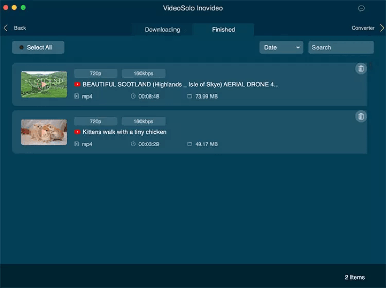Delete the Scotland video with trash icon
This screenshot has width=386, height=289.
(x=361, y=69)
